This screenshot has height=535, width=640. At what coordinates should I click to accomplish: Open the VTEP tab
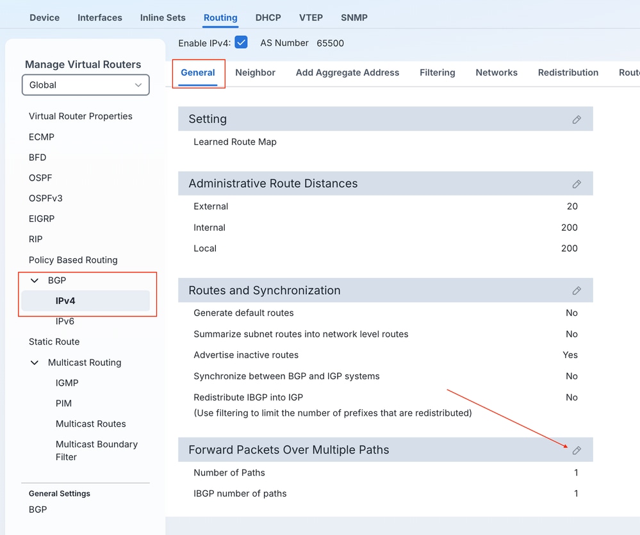pyautogui.click(x=311, y=17)
